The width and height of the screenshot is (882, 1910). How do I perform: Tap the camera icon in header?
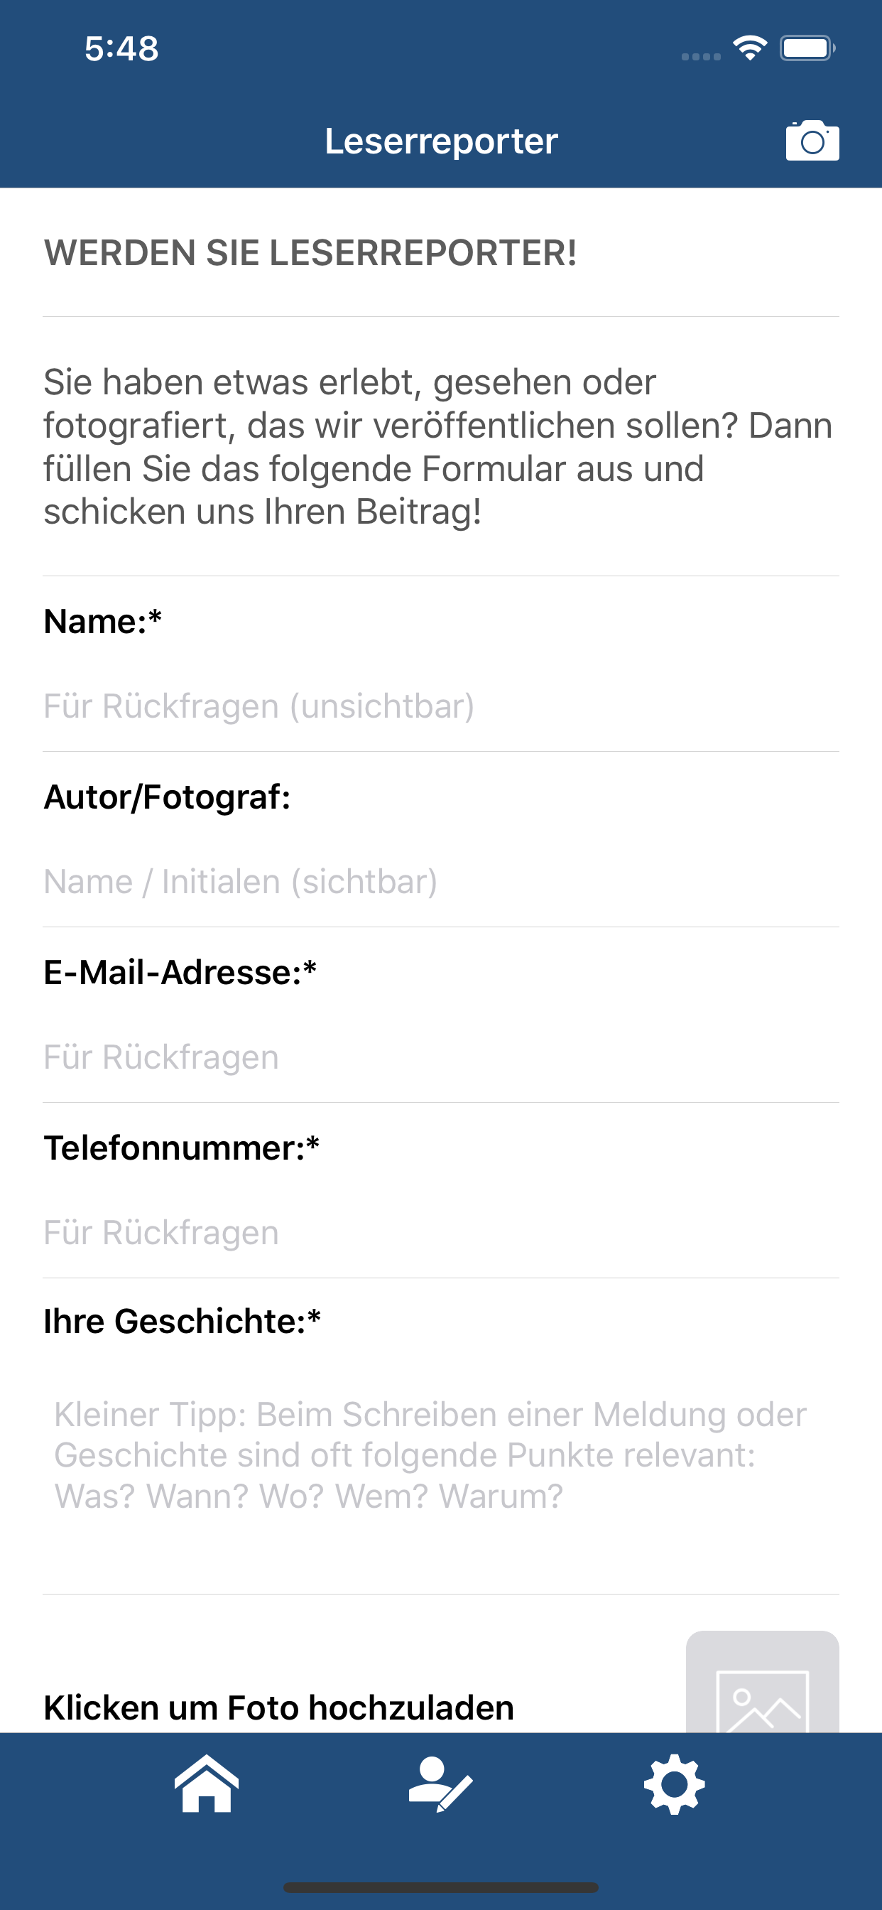[812, 141]
